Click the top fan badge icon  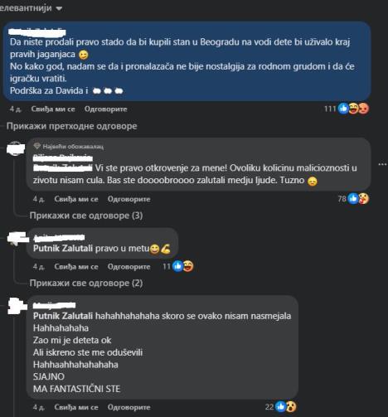pyautogui.click(x=36, y=146)
